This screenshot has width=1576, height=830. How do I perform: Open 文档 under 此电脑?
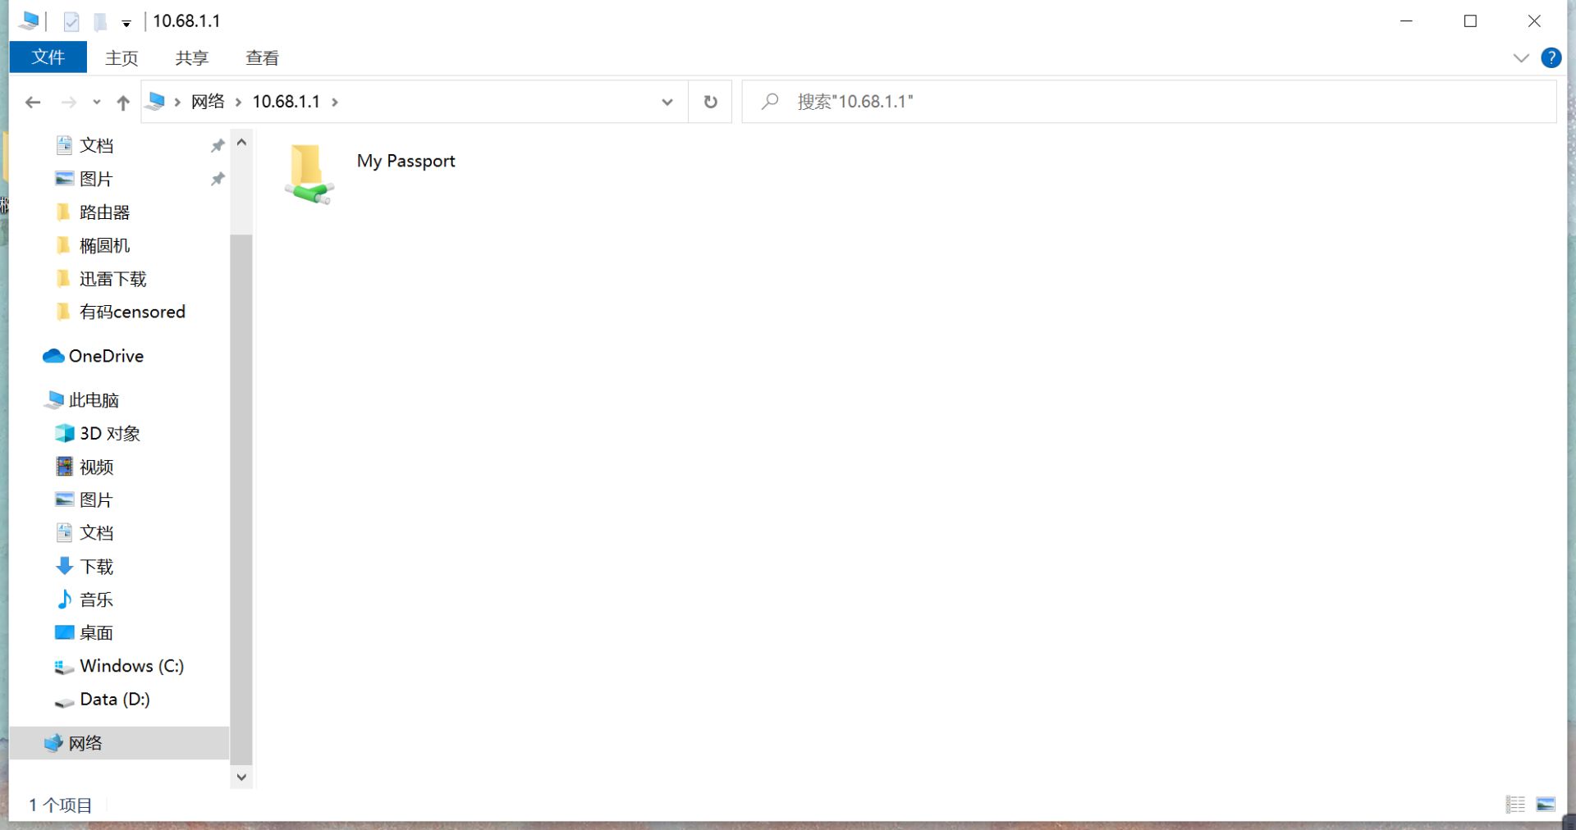(97, 533)
